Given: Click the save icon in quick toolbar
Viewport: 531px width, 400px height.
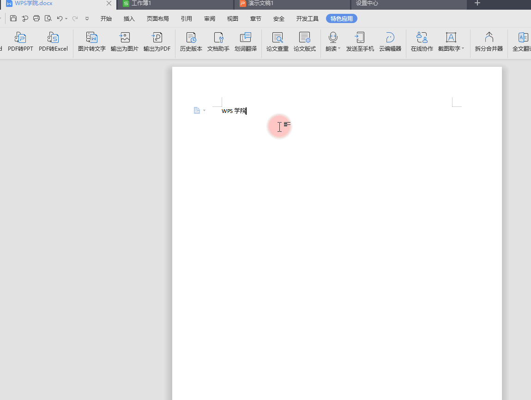Looking at the screenshot, I should 13,18.
